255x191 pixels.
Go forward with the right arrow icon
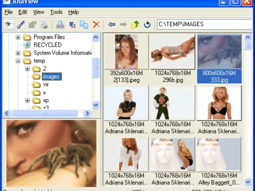(x=123, y=25)
